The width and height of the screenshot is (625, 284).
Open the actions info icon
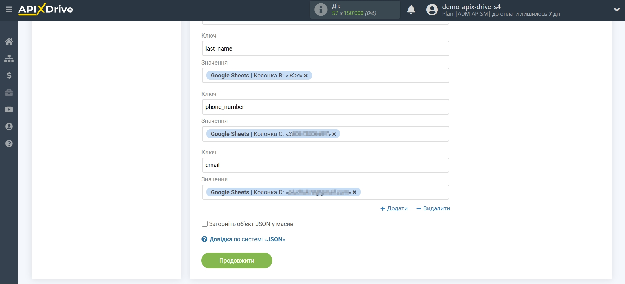tap(321, 10)
